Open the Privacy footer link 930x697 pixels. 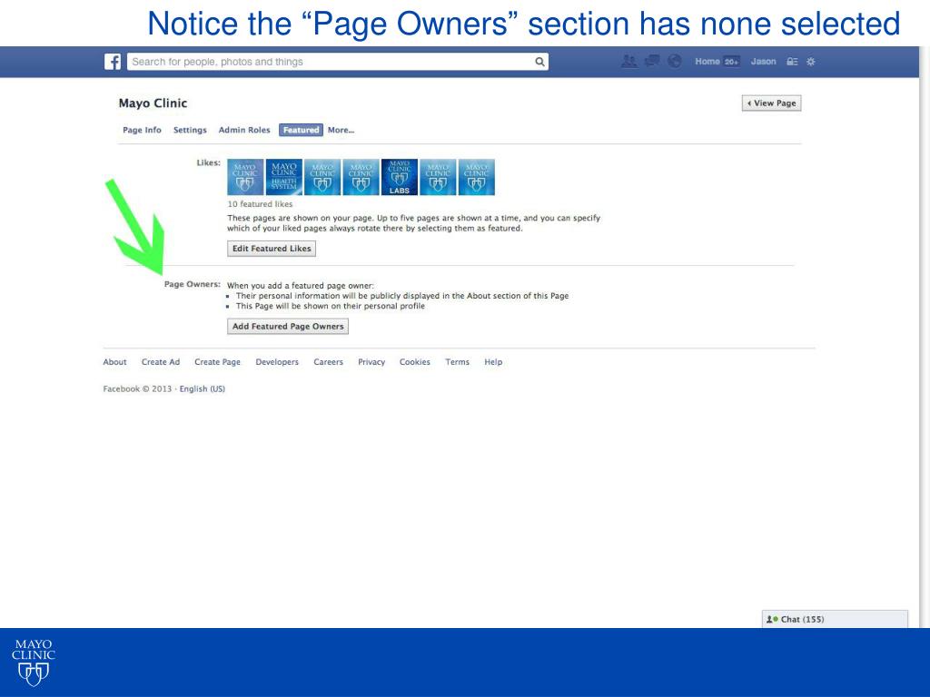[x=371, y=362]
